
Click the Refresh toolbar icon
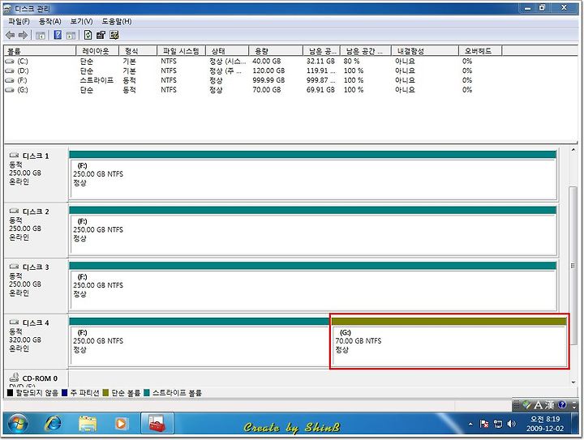click(x=88, y=35)
